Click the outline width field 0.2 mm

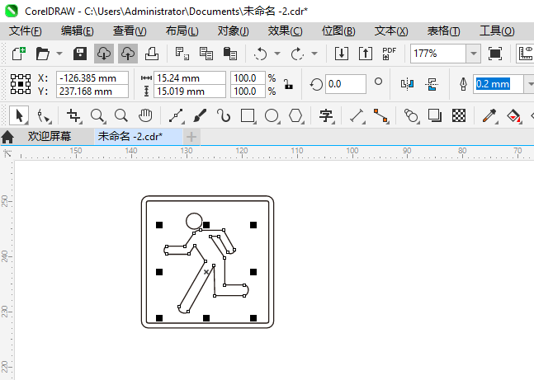499,84
